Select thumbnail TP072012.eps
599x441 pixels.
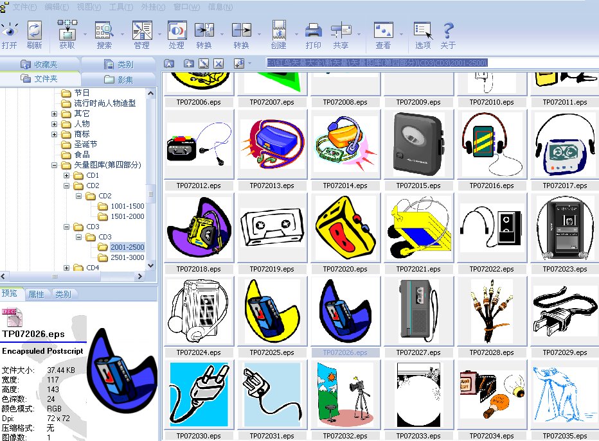coord(199,144)
